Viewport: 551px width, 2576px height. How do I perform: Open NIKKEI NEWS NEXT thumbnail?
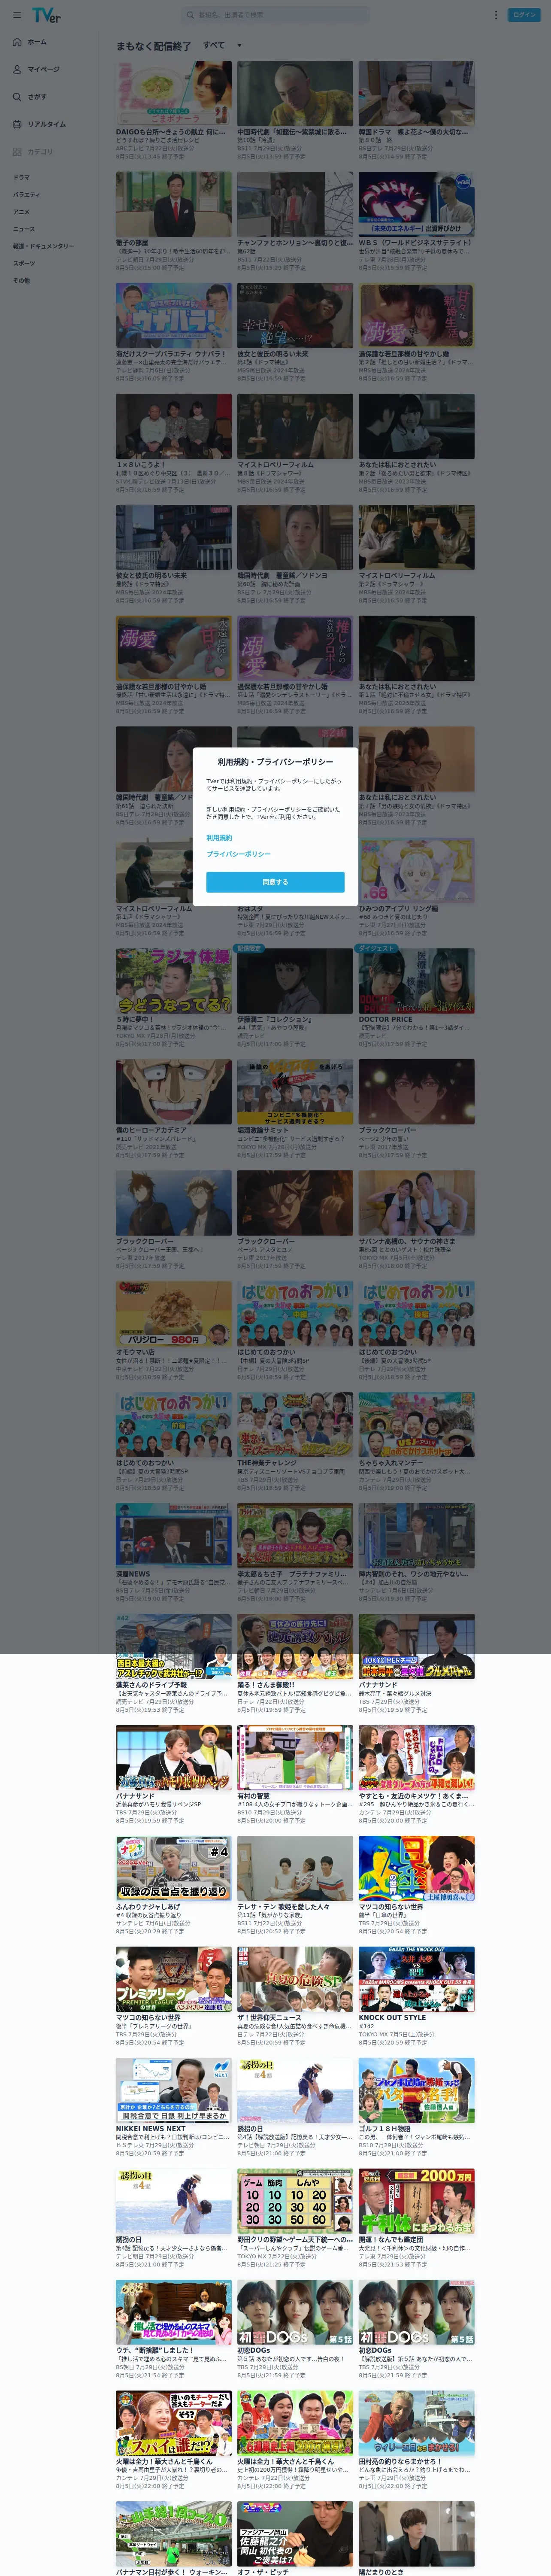[174, 2091]
